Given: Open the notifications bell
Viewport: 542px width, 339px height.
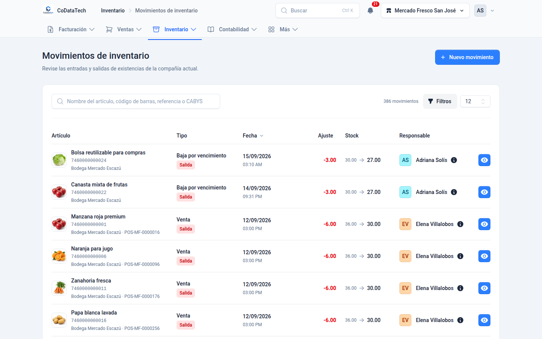Looking at the screenshot, I should 370,11.
